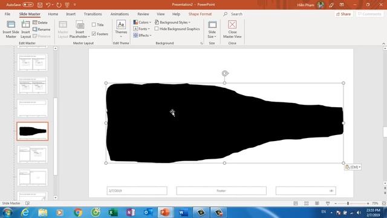The height and width of the screenshot is (218, 387).
Task: Expand Background Styles menu
Action: click(x=172, y=22)
